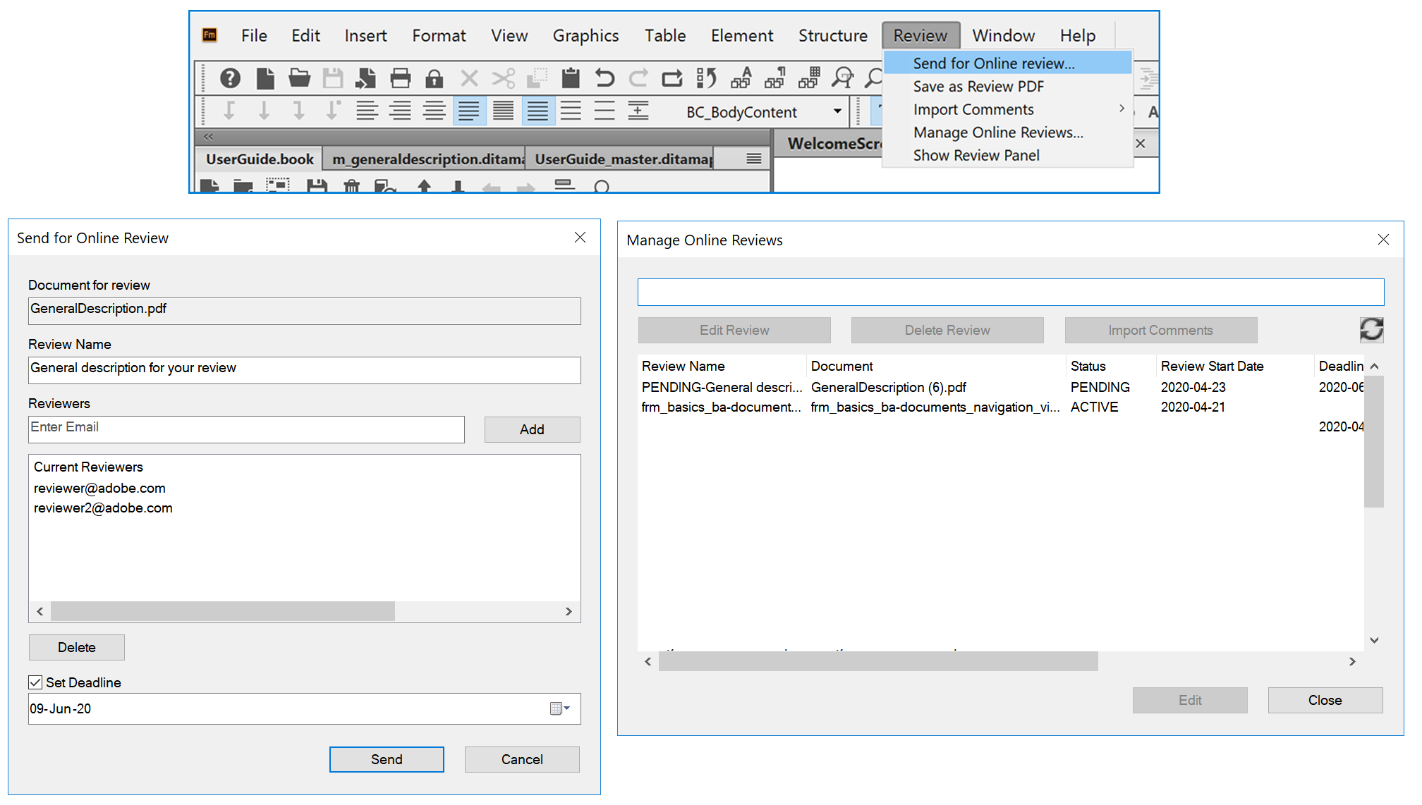Click the Current Reviewers horizontal scrollbar
Viewport: 1422px width, 805px height.
click(x=223, y=611)
